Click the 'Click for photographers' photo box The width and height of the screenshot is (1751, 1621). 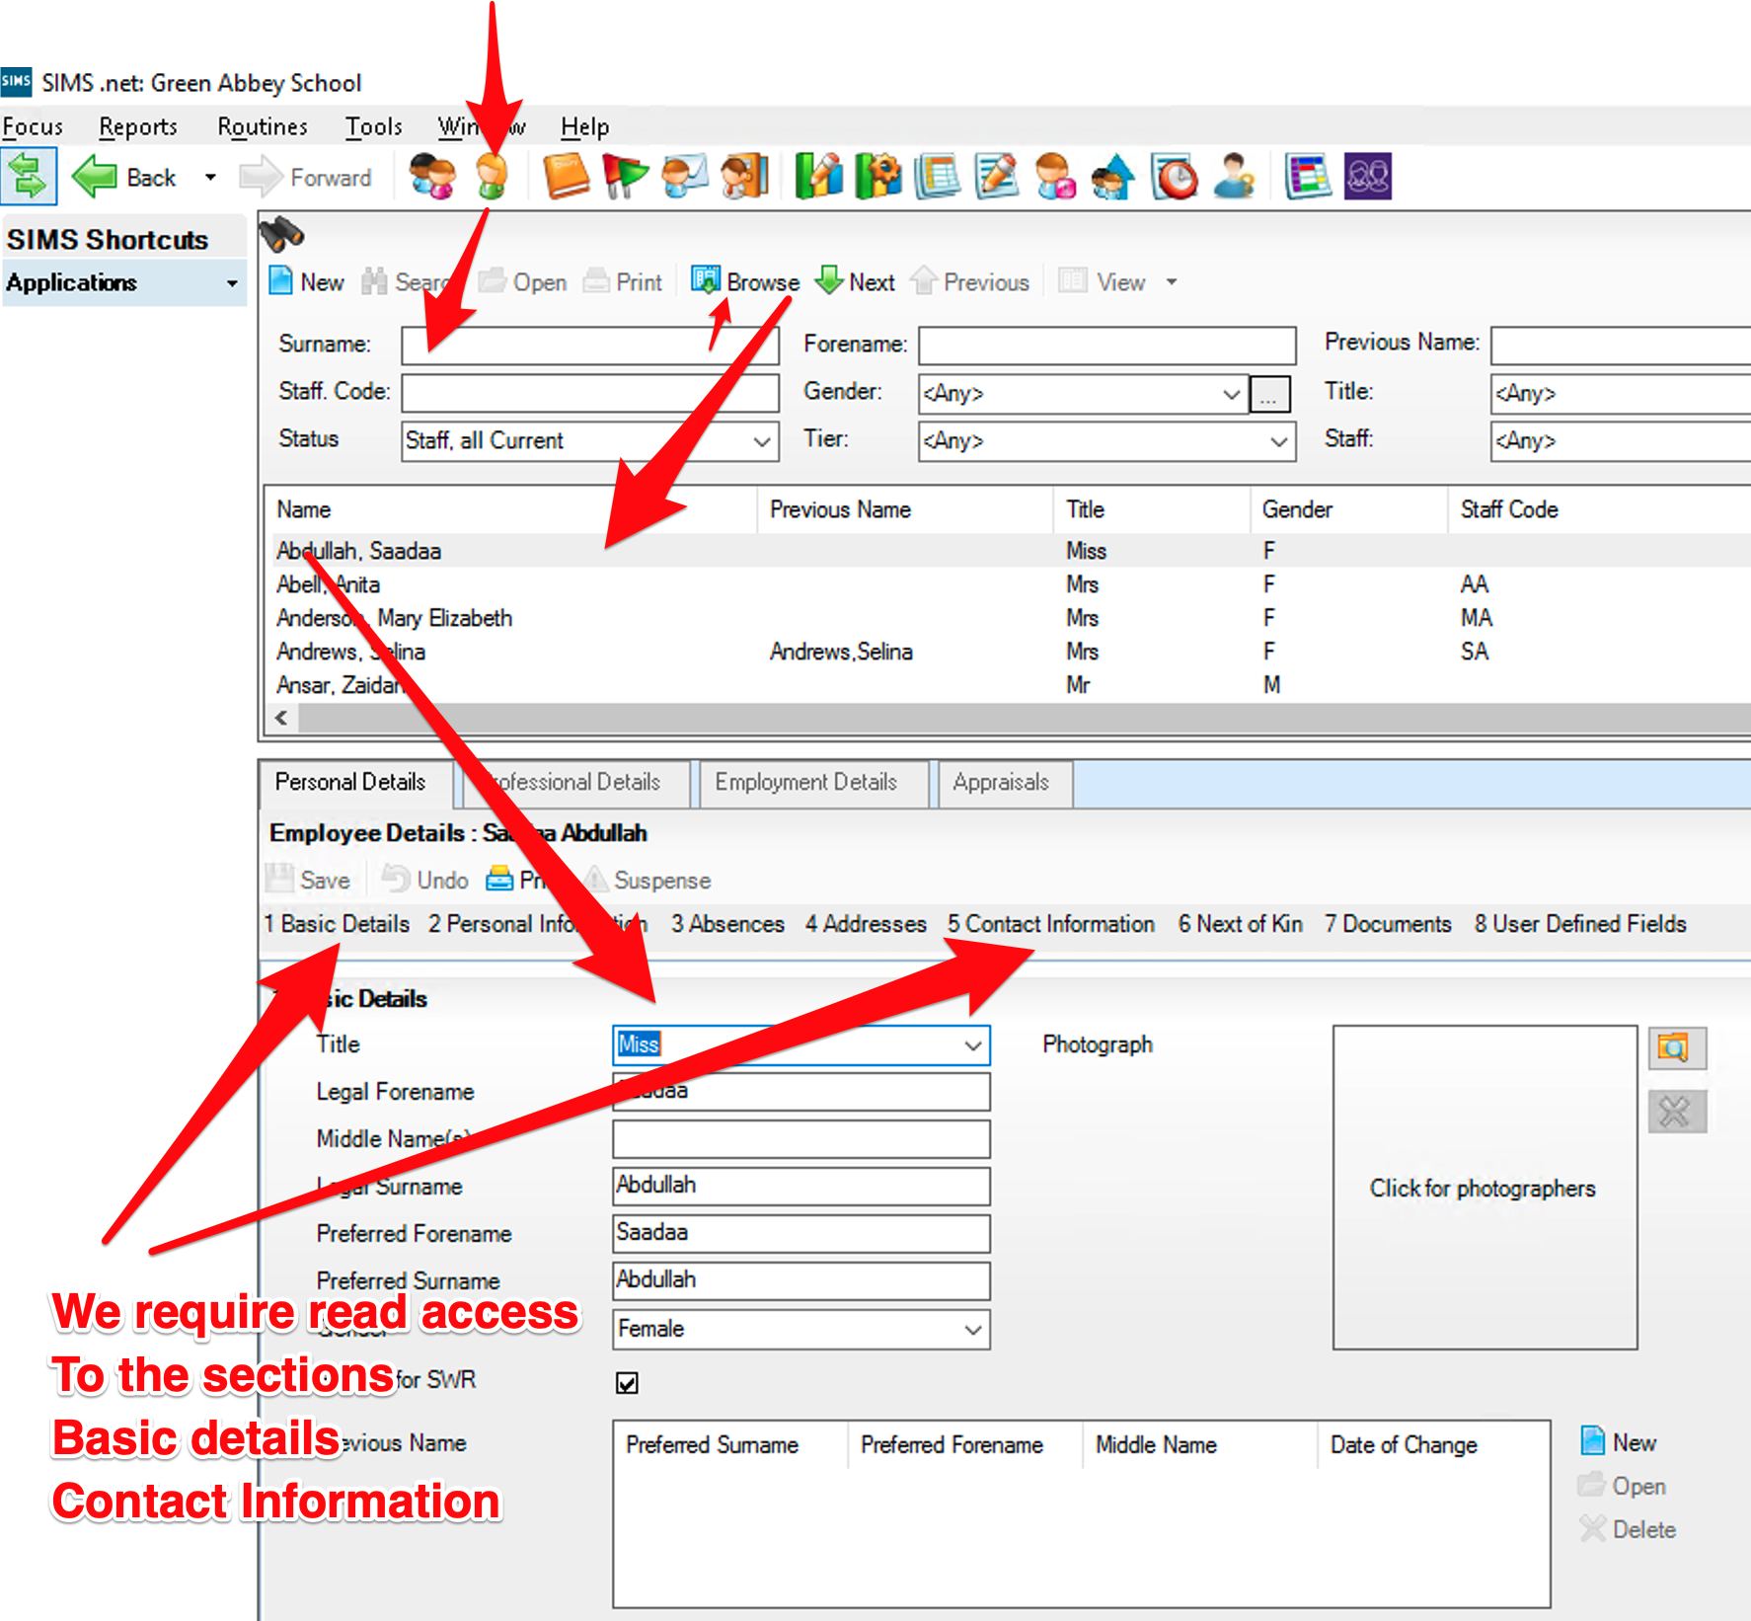click(1484, 1188)
